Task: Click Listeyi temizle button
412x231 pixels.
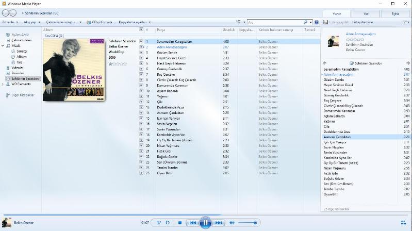Action: pyautogui.click(x=362, y=22)
